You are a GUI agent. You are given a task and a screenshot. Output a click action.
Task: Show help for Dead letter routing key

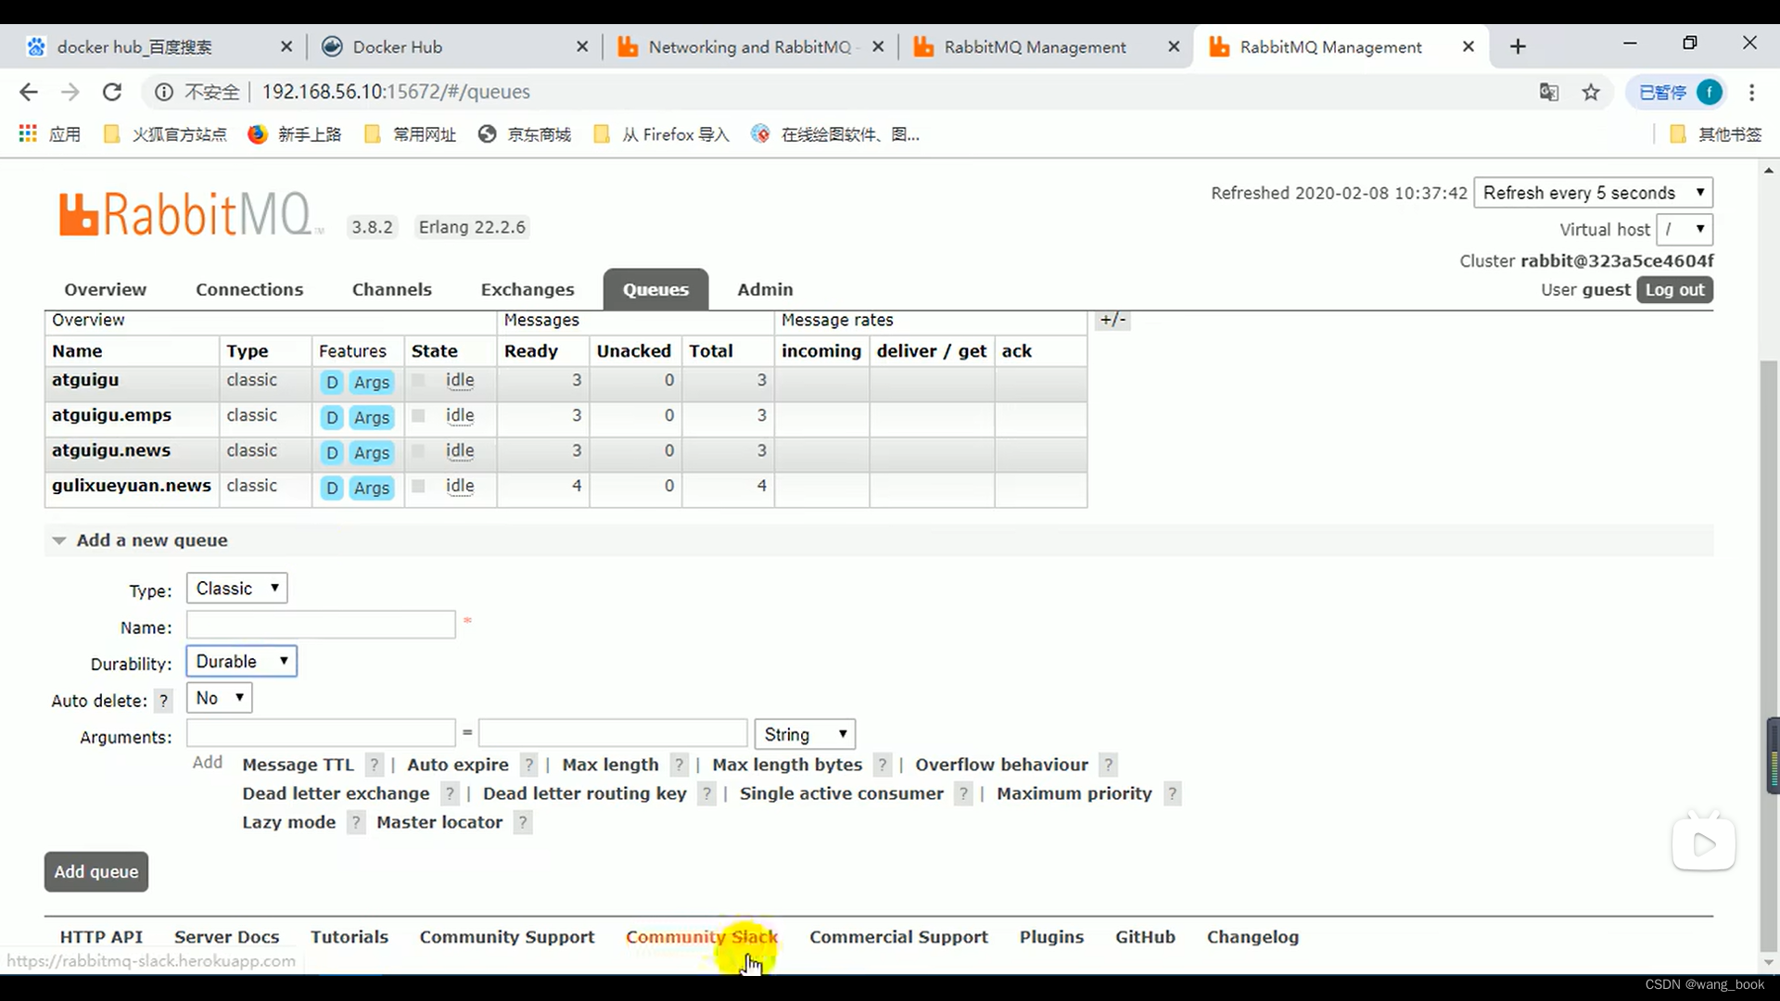(706, 793)
